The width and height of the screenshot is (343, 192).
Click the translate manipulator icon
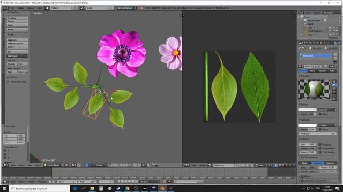(86, 165)
